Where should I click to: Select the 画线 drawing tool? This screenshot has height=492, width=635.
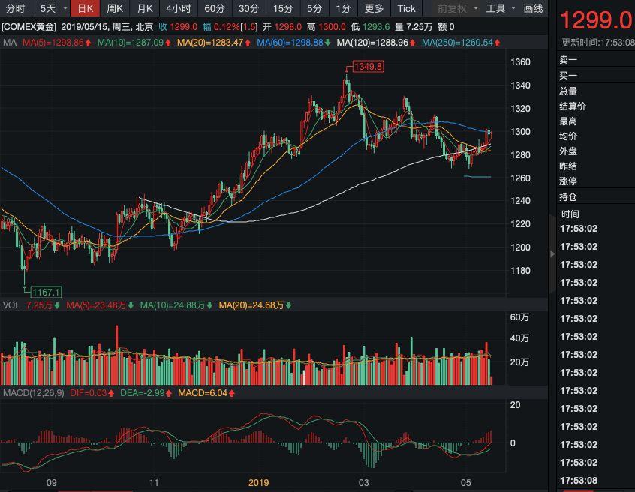pos(532,8)
